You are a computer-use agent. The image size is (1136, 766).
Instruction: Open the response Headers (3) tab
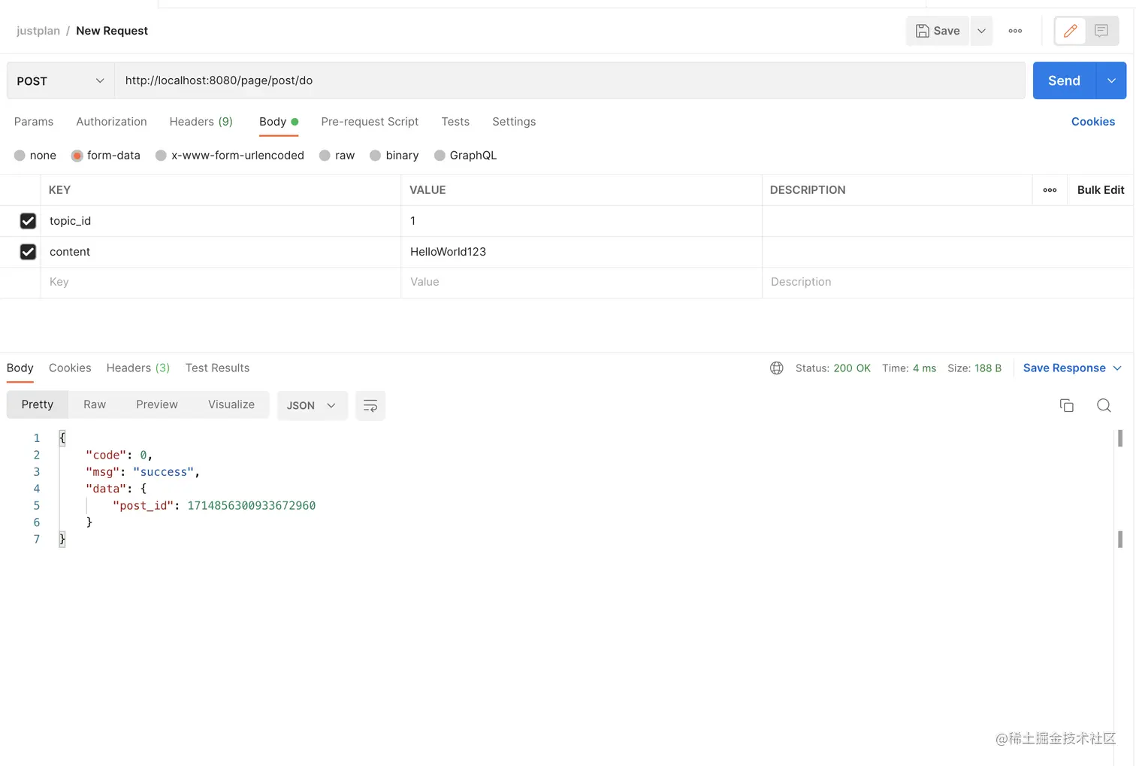[137, 368]
